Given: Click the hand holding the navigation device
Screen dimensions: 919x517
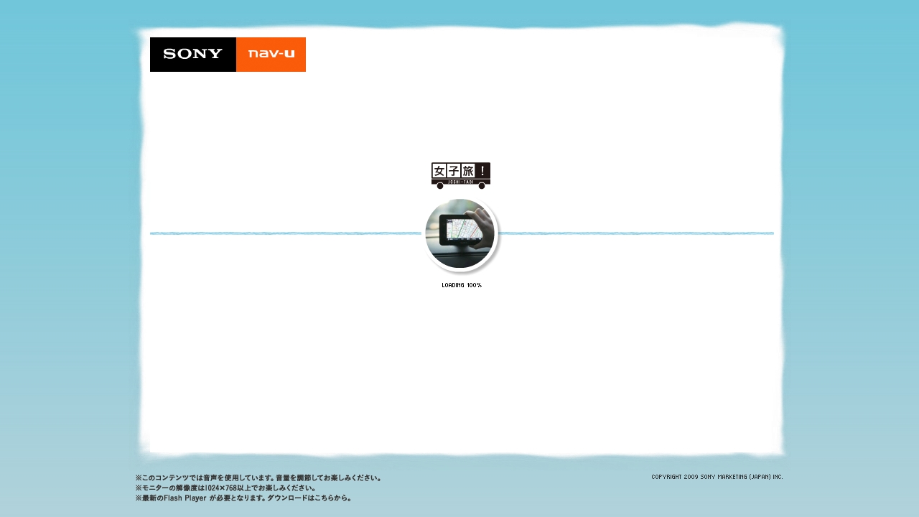Looking at the screenshot, I should coord(485,224).
